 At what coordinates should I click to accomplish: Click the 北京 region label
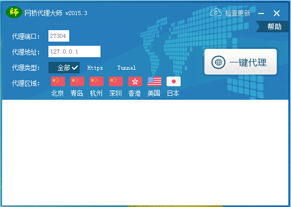(58, 93)
